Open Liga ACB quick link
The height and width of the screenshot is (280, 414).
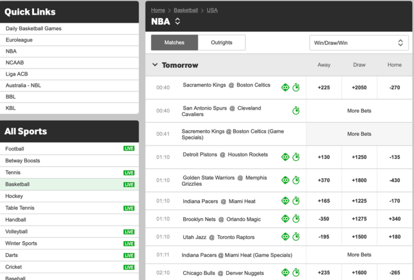click(69, 74)
